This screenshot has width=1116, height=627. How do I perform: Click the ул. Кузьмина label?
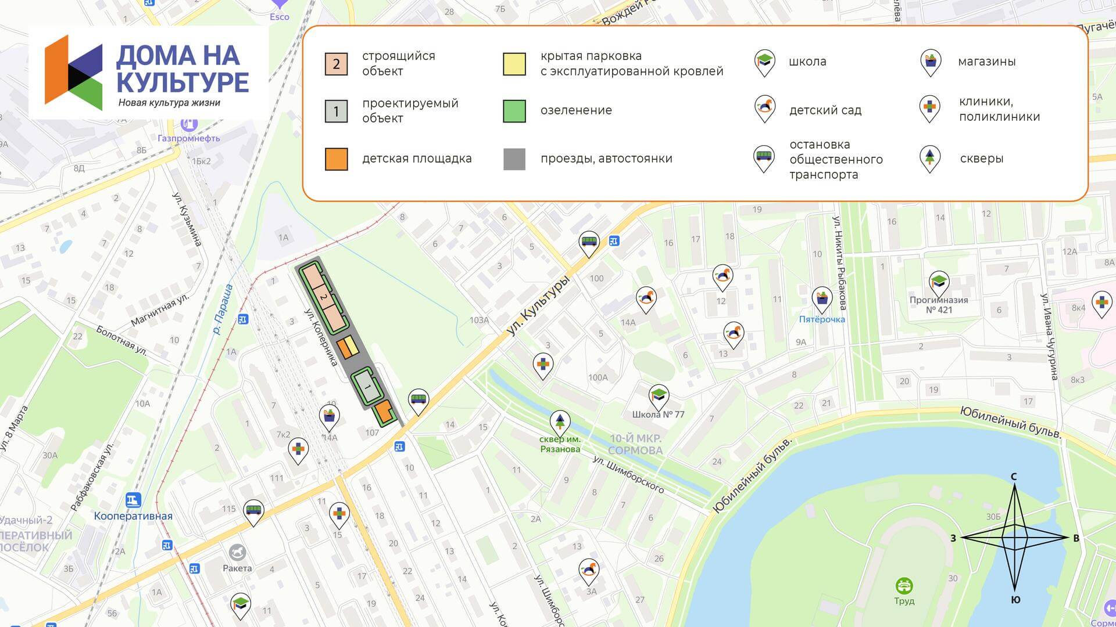click(187, 219)
